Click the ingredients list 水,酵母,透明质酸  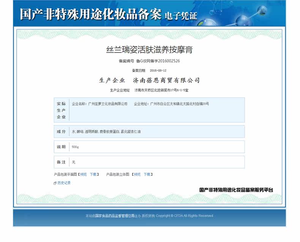point(106,132)
